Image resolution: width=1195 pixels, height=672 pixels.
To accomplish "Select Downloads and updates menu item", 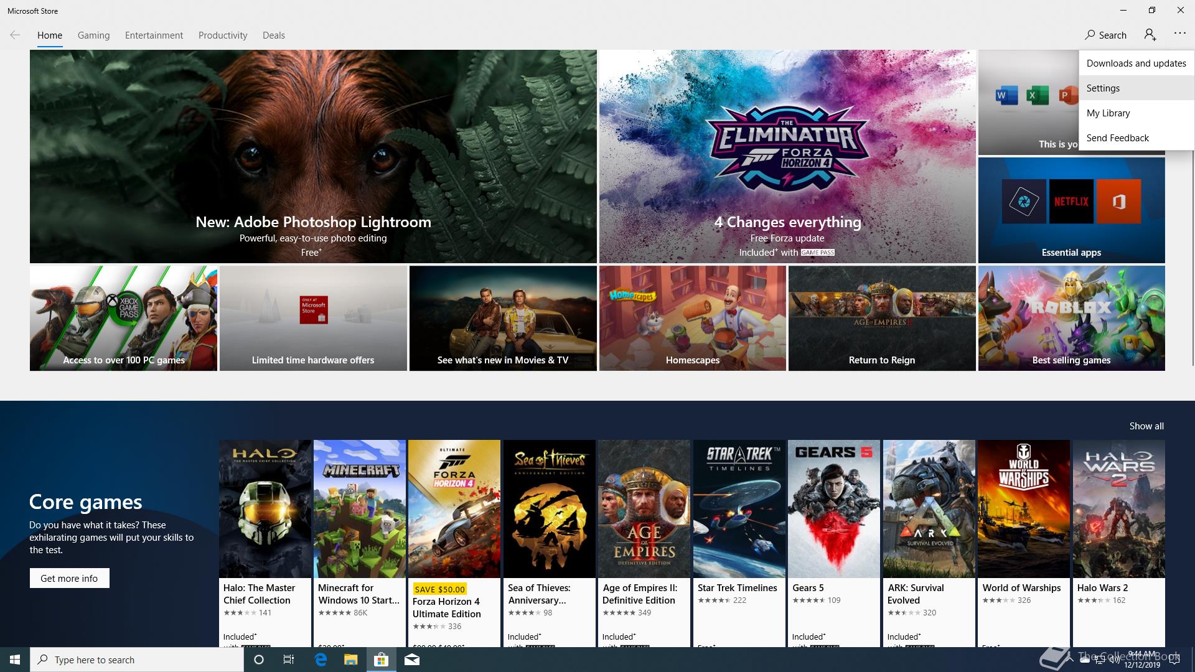I will (x=1136, y=63).
